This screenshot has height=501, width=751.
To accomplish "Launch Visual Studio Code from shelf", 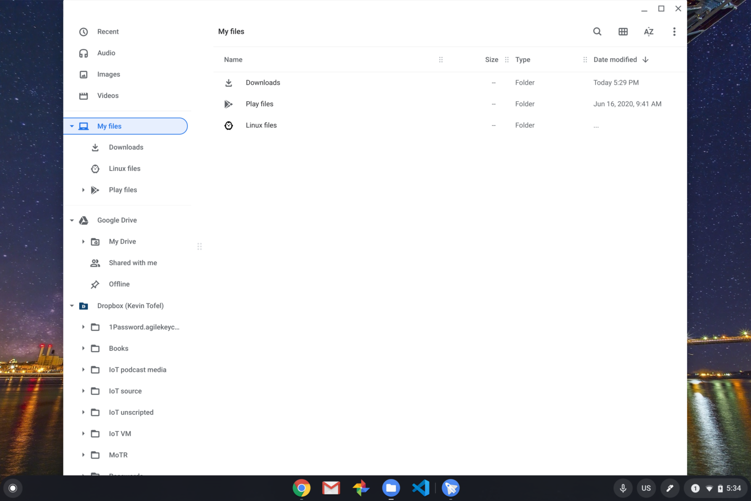I will pos(421,488).
